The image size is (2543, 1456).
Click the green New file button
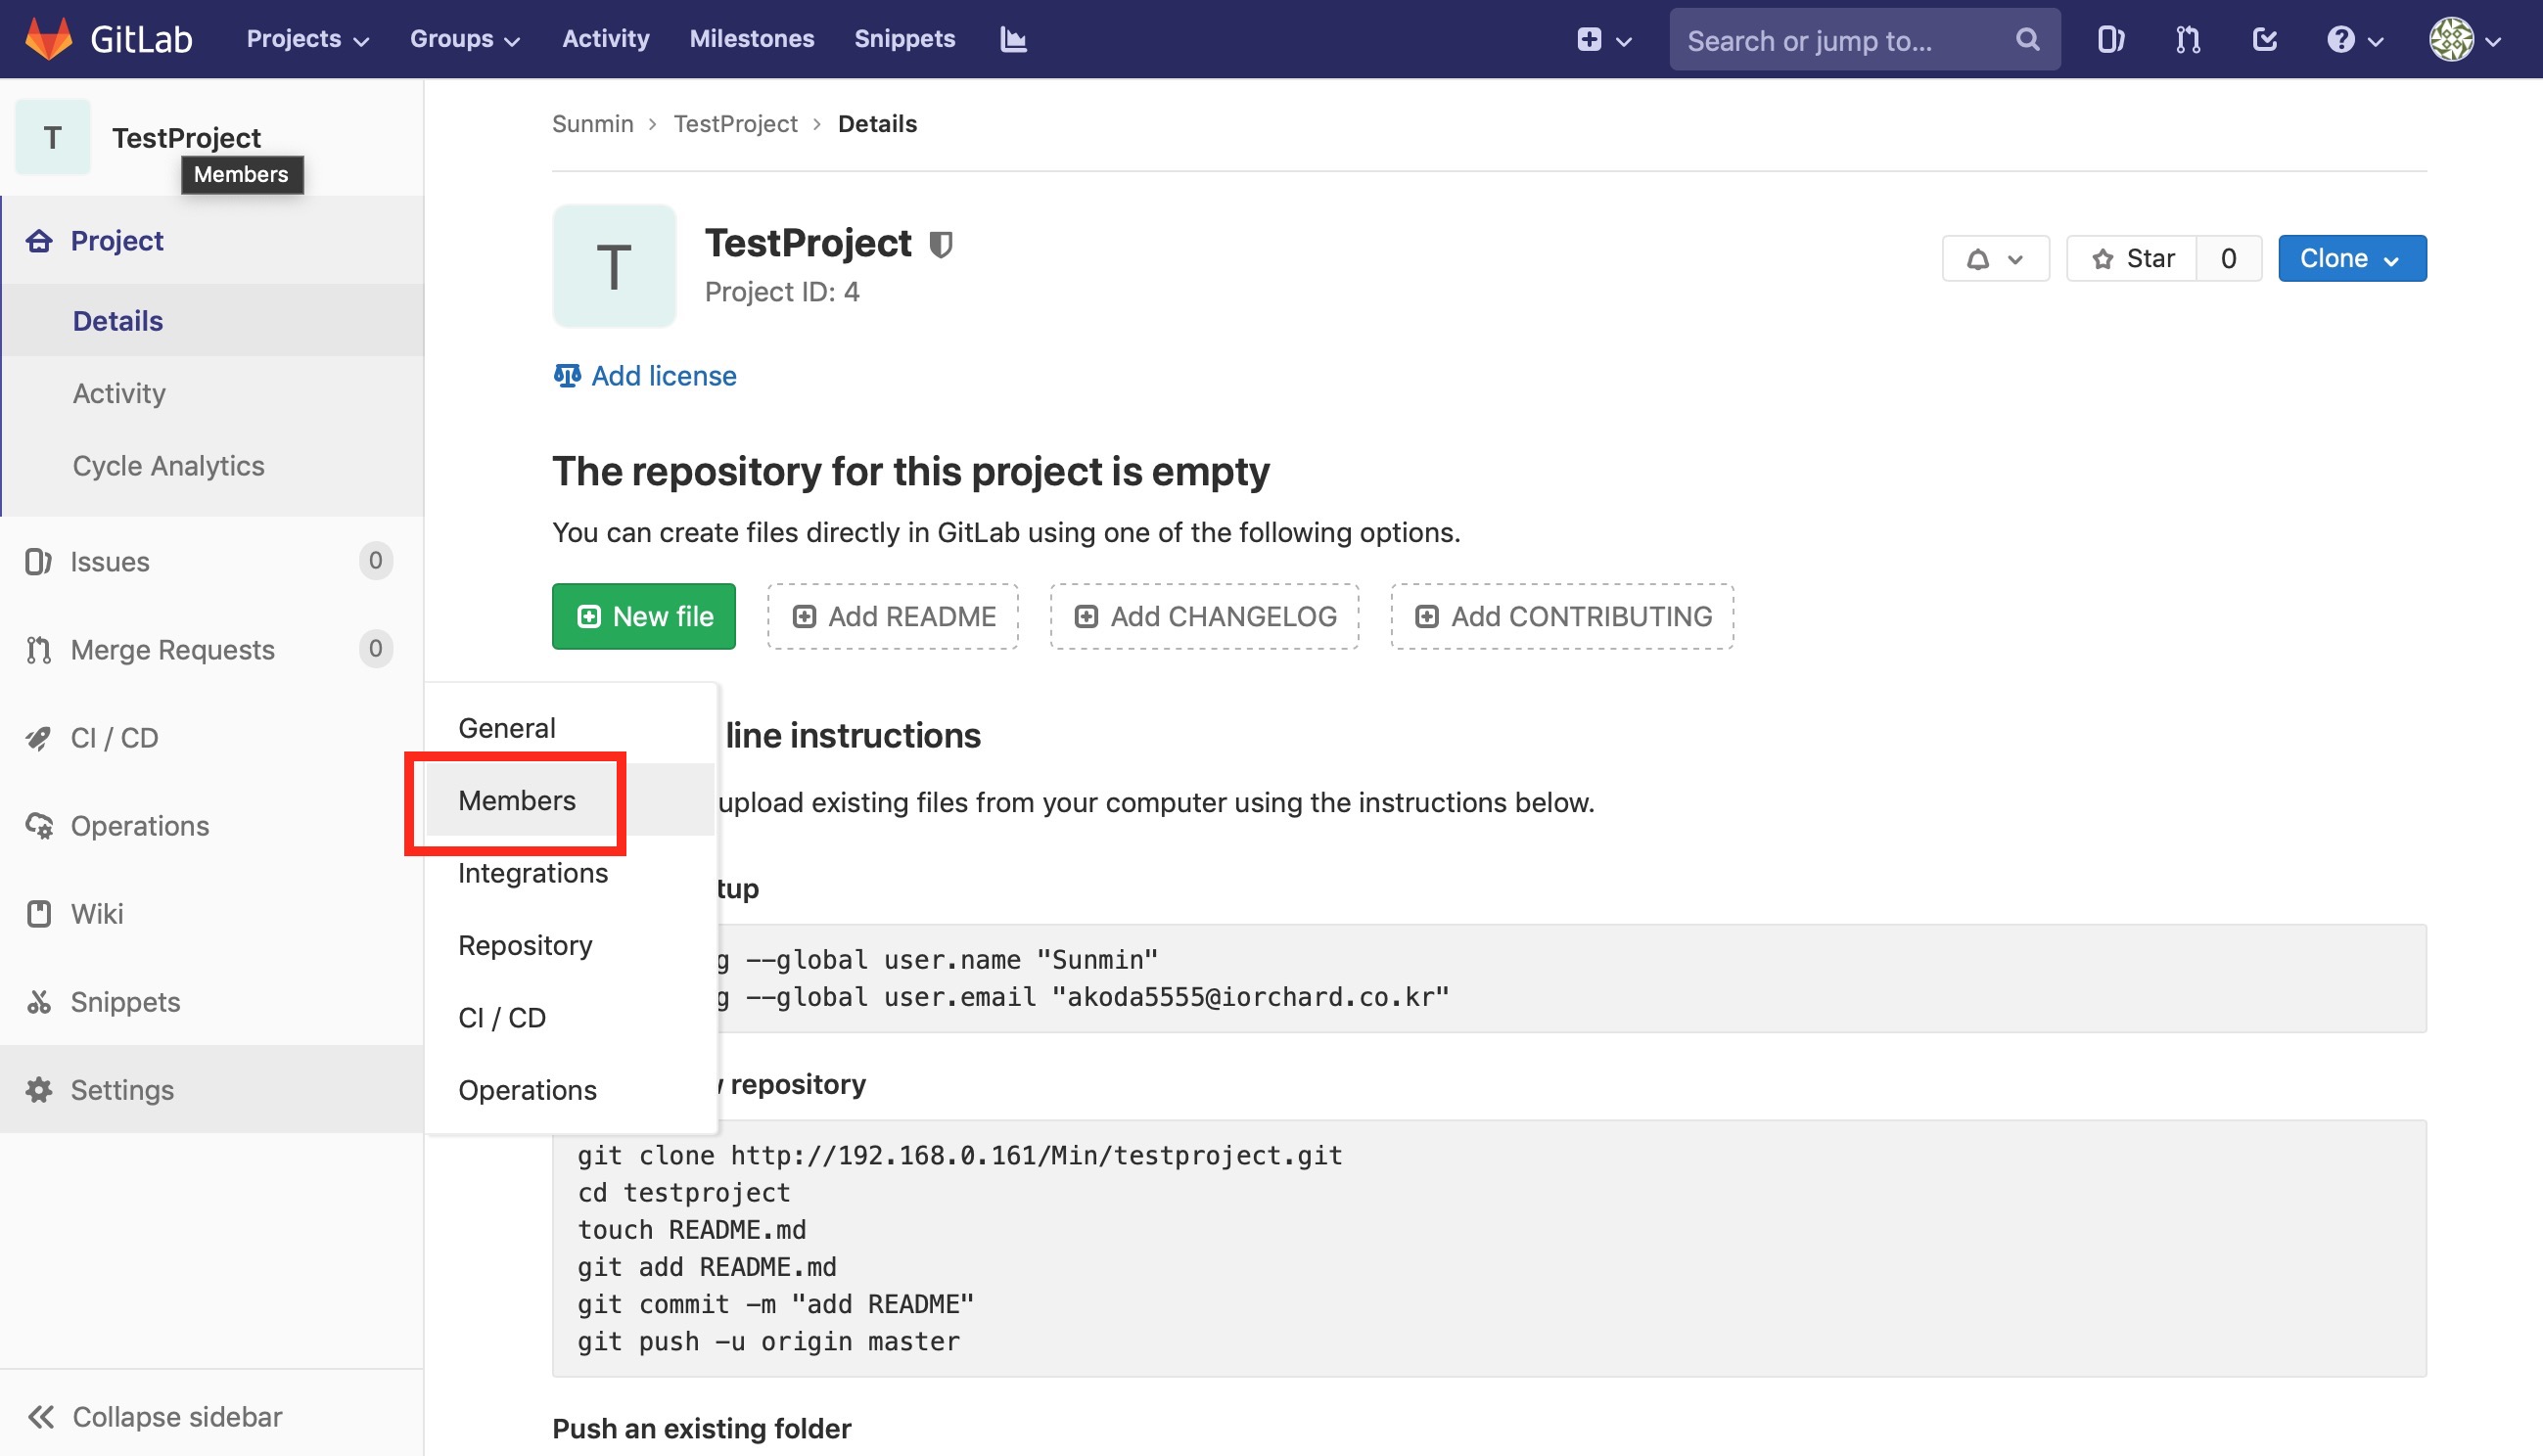(x=643, y=616)
